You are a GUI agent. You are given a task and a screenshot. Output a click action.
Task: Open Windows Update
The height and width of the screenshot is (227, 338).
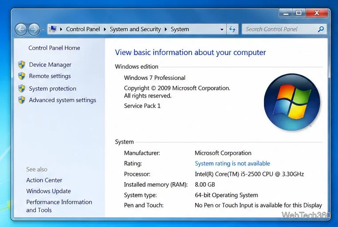click(x=48, y=191)
